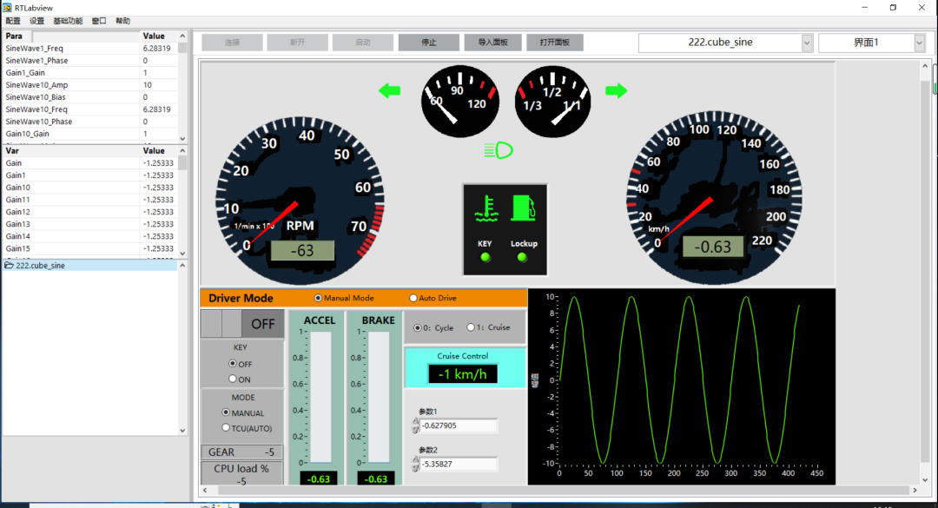
Task: Click the 参数1 value stepper arrows
Action: tap(416, 426)
